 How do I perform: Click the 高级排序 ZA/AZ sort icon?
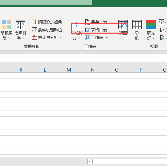tap(21, 25)
